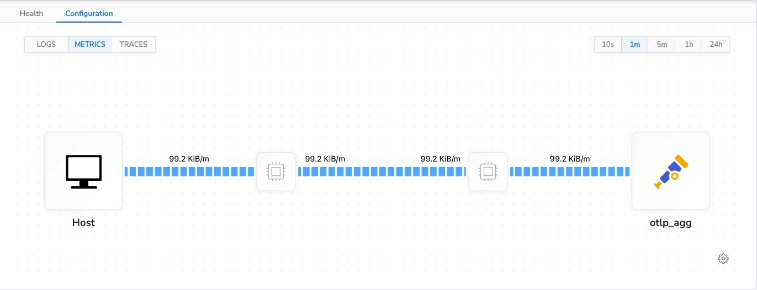This screenshot has height=290, width=757.
Task: Click the dashed pipeline line leaving Host
Action: click(189, 171)
